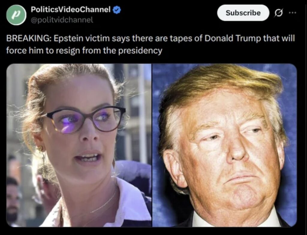Open the green PoliticsVideoChannel profile avatar
Viewport: 307px width, 235px height.
click(16, 15)
